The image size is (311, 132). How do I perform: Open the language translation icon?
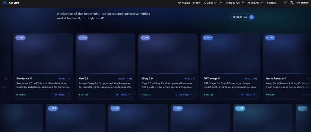click(292, 3)
